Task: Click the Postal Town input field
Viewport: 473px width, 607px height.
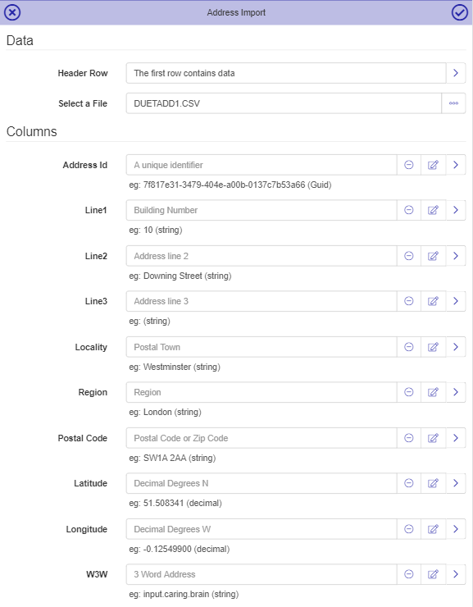Action: coord(262,347)
